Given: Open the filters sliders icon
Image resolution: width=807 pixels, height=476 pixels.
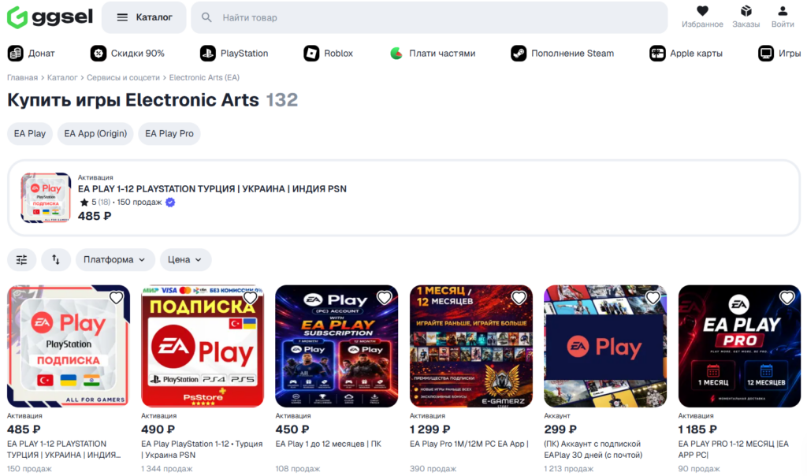Looking at the screenshot, I should pos(21,260).
